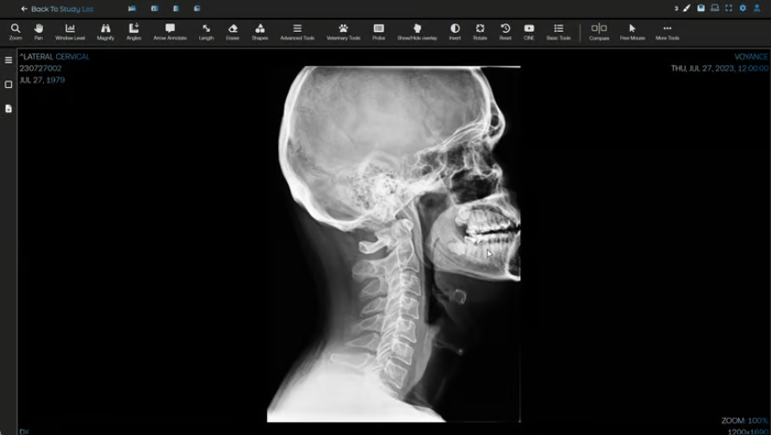Screen dimensions: 771x435
Task: Select the Length measurement tool
Action: (x=206, y=32)
